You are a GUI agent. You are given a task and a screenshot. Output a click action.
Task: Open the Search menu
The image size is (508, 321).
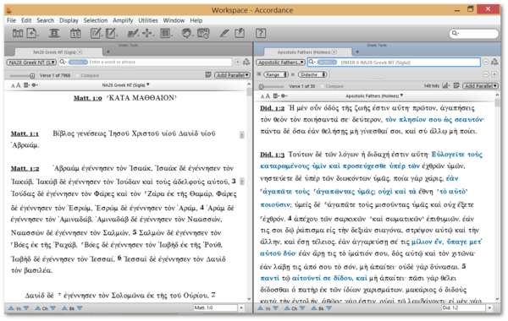pyautogui.click(x=45, y=20)
